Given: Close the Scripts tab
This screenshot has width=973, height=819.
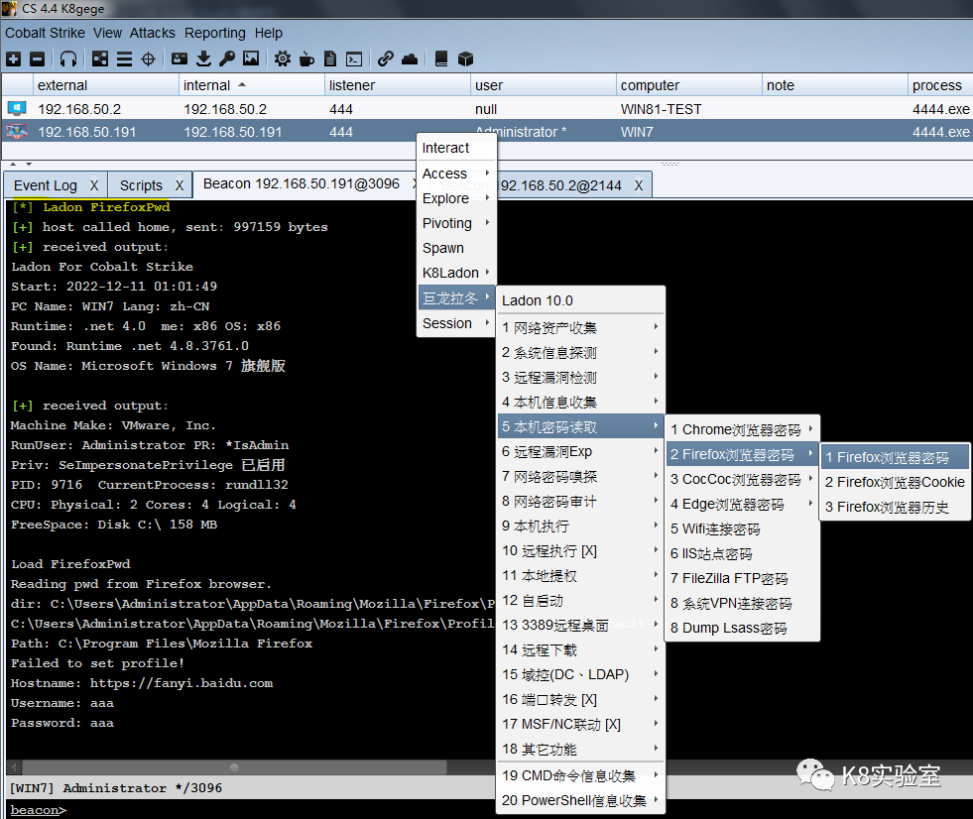Looking at the screenshot, I should pyautogui.click(x=180, y=185).
